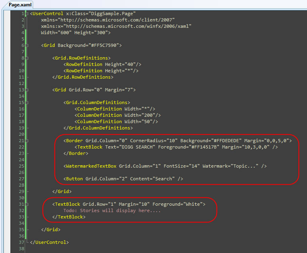The width and height of the screenshot is (307, 253).
Task: Click the closing </Border> tag
Action: coord(76,153)
